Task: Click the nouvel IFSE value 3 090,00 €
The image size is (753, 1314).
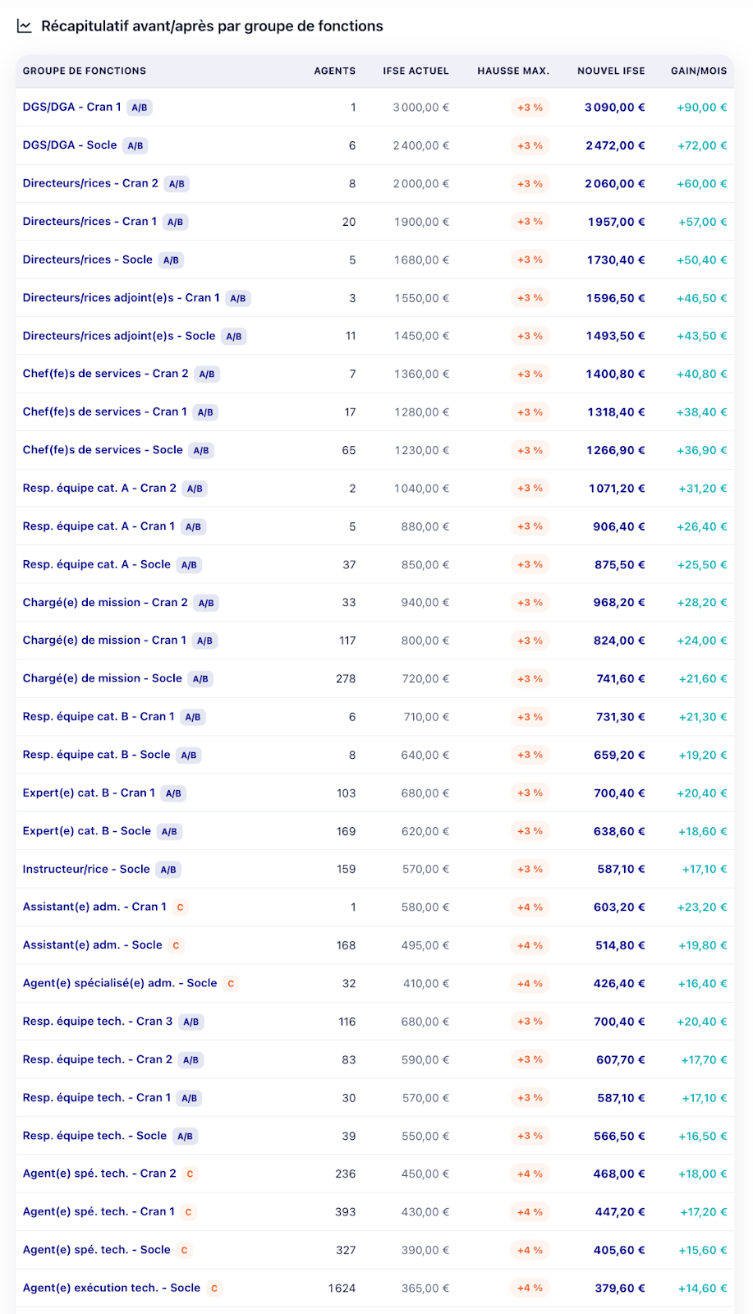Action: (x=614, y=108)
